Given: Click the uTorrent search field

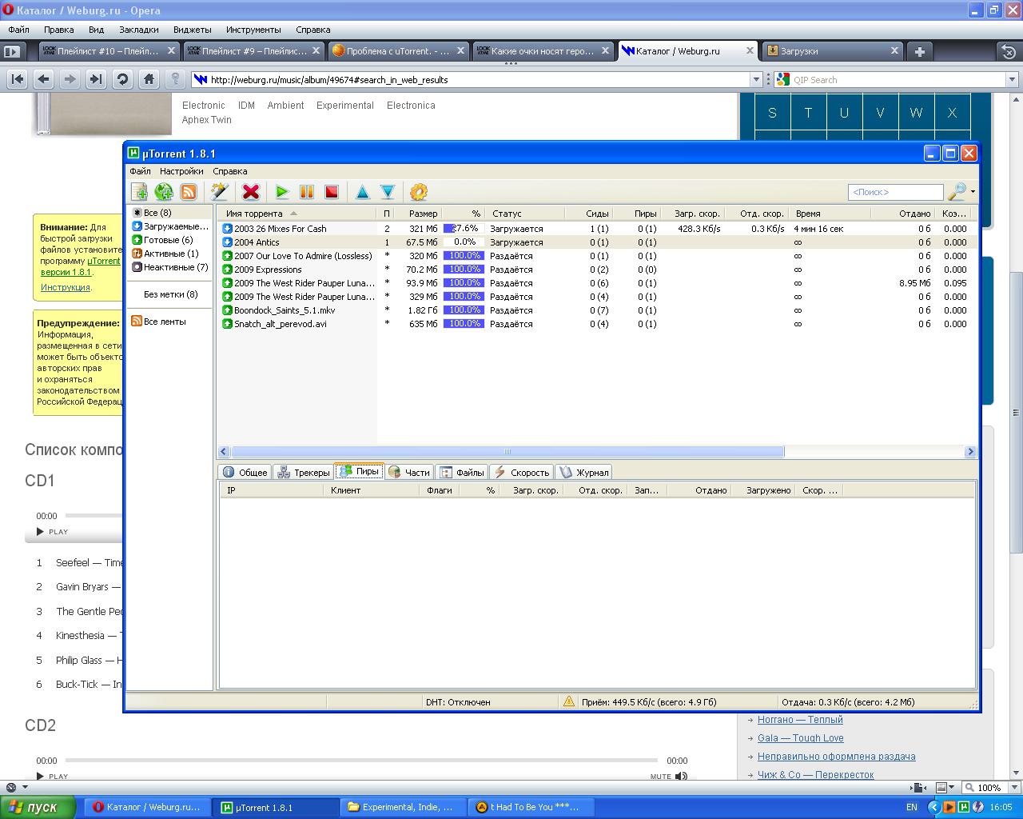Looking at the screenshot, I should (895, 192).
